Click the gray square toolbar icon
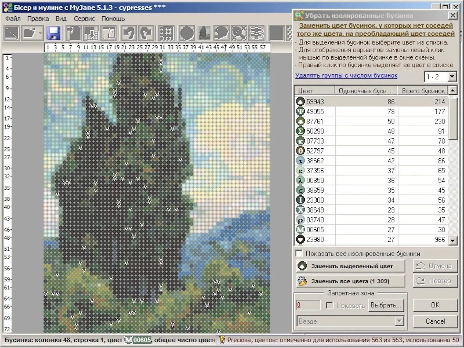Image resolution: width=464 pixels, height=348 pixels. (277, 33)
